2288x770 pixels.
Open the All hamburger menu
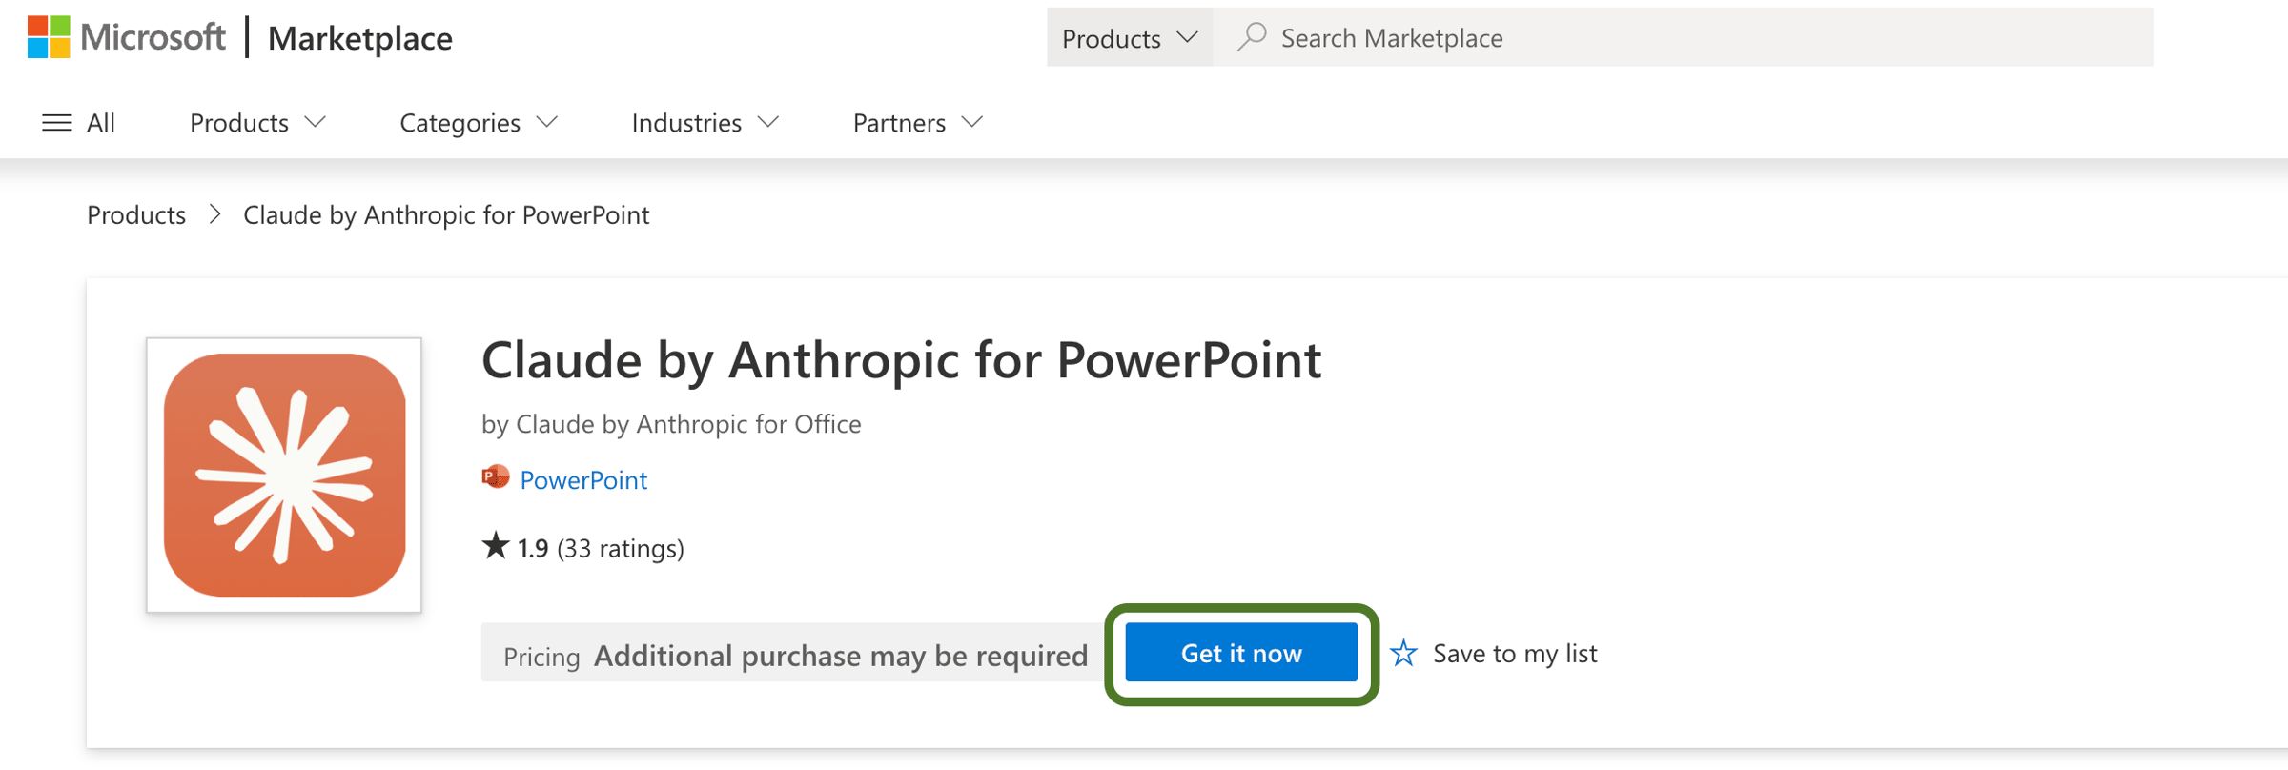point(57,123)
